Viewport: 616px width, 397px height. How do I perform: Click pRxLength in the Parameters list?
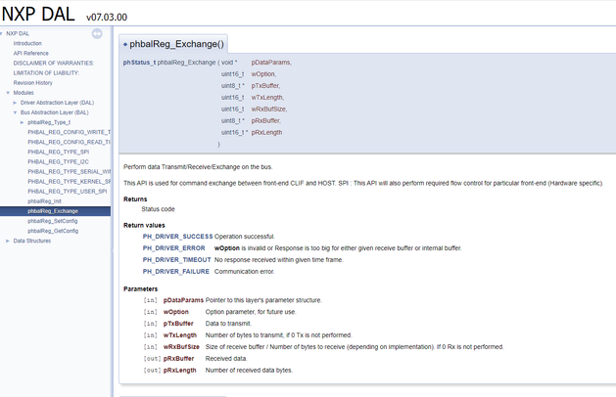180,371
